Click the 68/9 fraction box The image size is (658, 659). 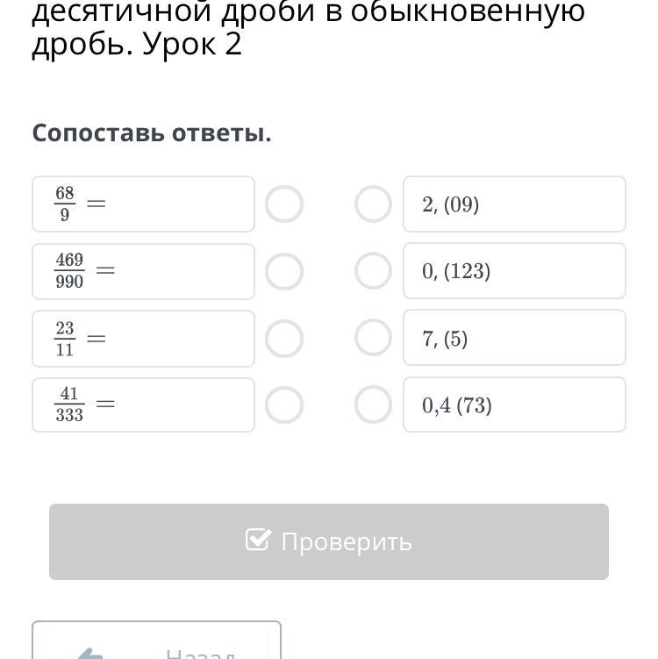[x=143, y=204]
